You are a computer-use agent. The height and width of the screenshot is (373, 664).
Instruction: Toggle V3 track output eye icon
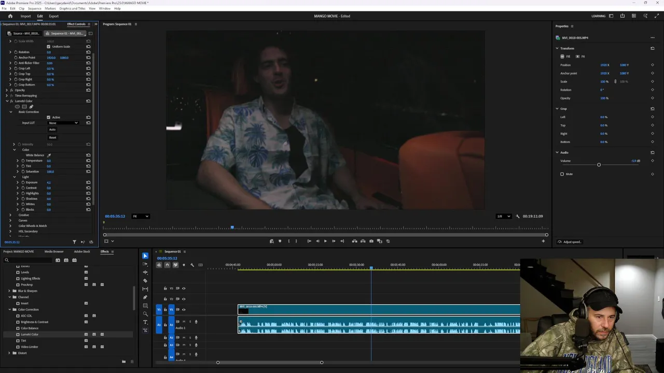pos(184,289)
